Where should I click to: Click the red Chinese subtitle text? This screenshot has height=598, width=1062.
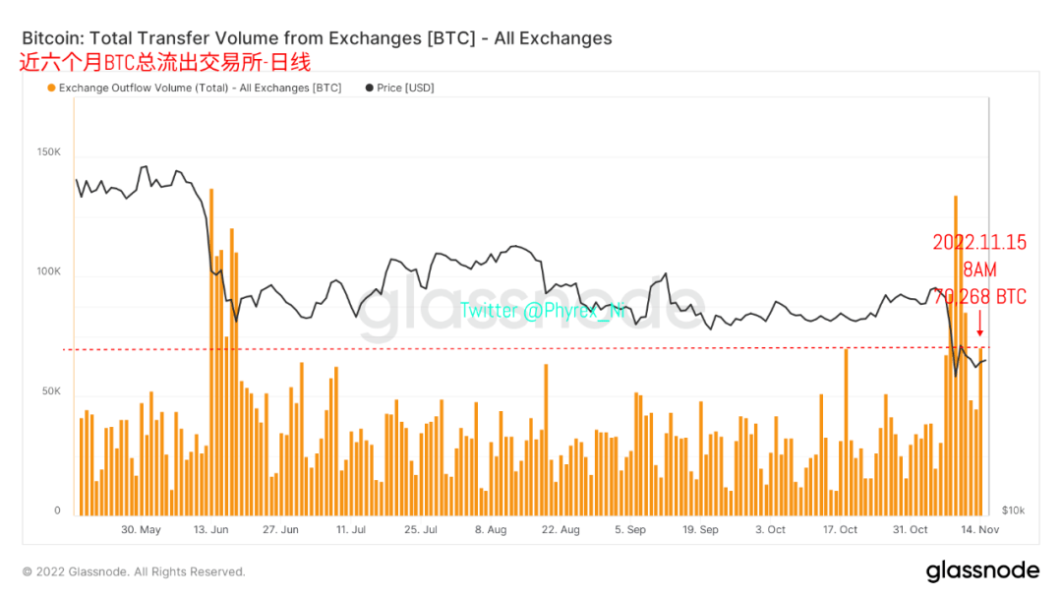point(165,63)
